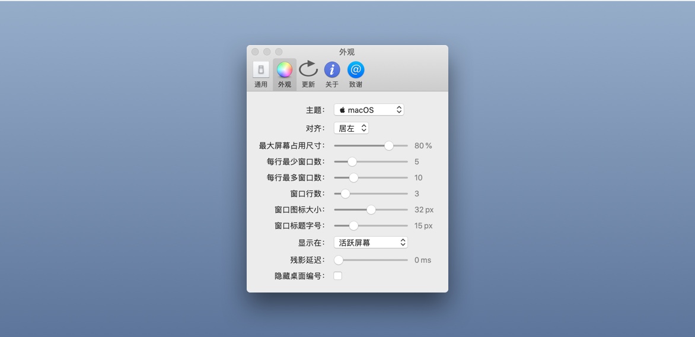Click the 窗口行数 slider knob

coord(345,194)
